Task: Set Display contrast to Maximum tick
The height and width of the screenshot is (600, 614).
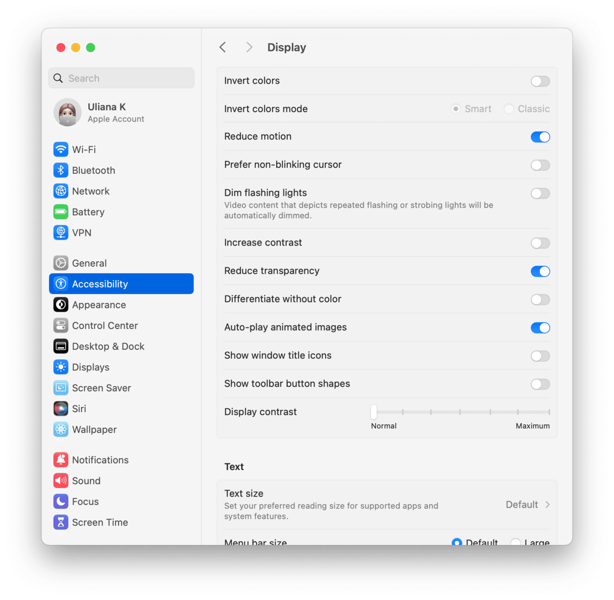Action: tap(549, 412)
